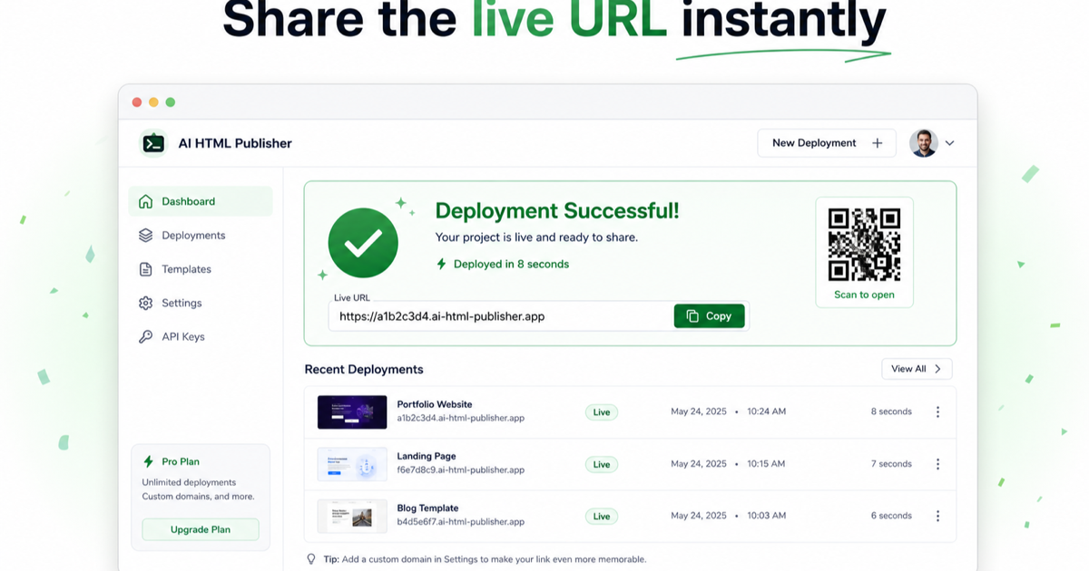
Task: Open Templates from the sidebar
Action: pyautogui.click(x=201, y=269)
